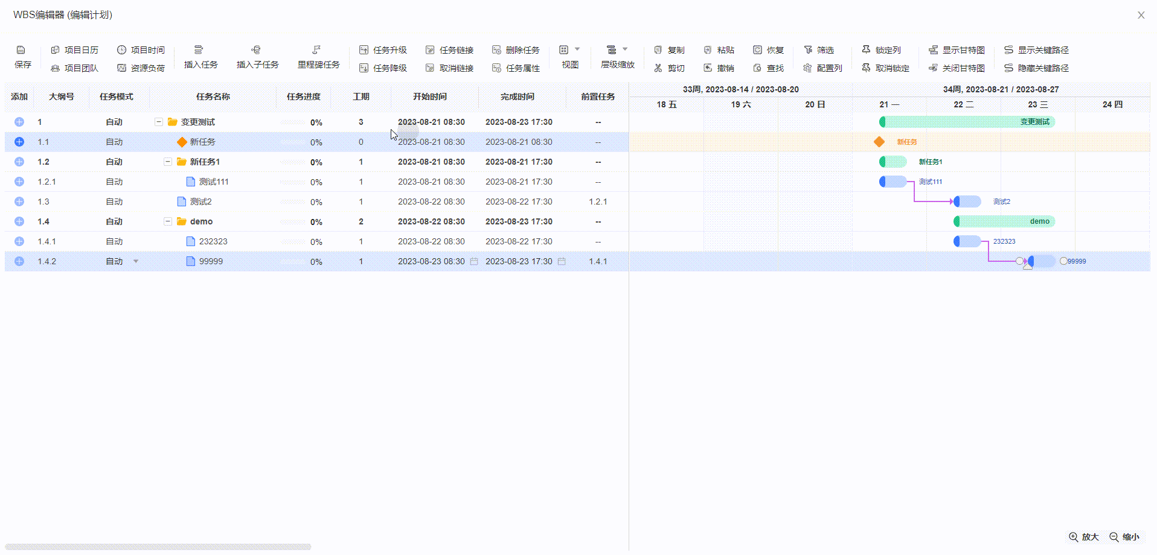Open the start date calendar for 99999

[x=474, y=261]
